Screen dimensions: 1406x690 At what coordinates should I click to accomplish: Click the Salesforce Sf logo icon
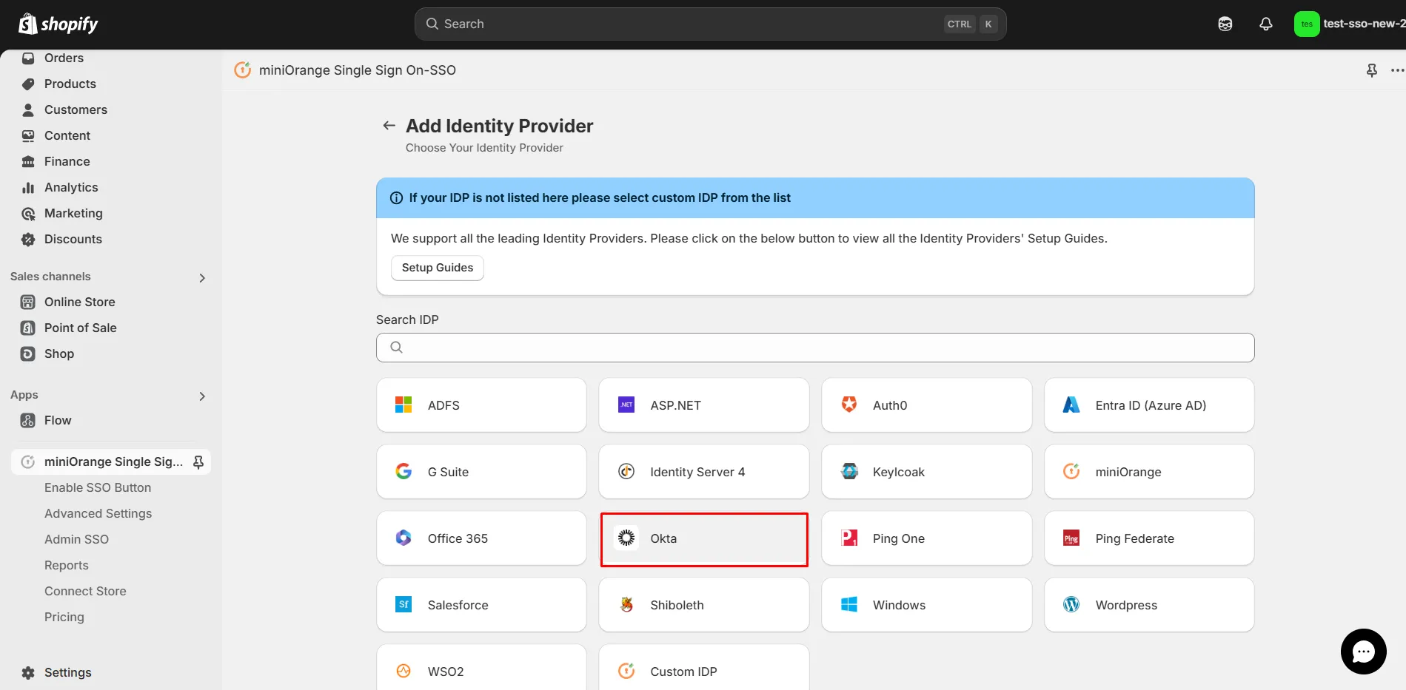click(404, 605)
